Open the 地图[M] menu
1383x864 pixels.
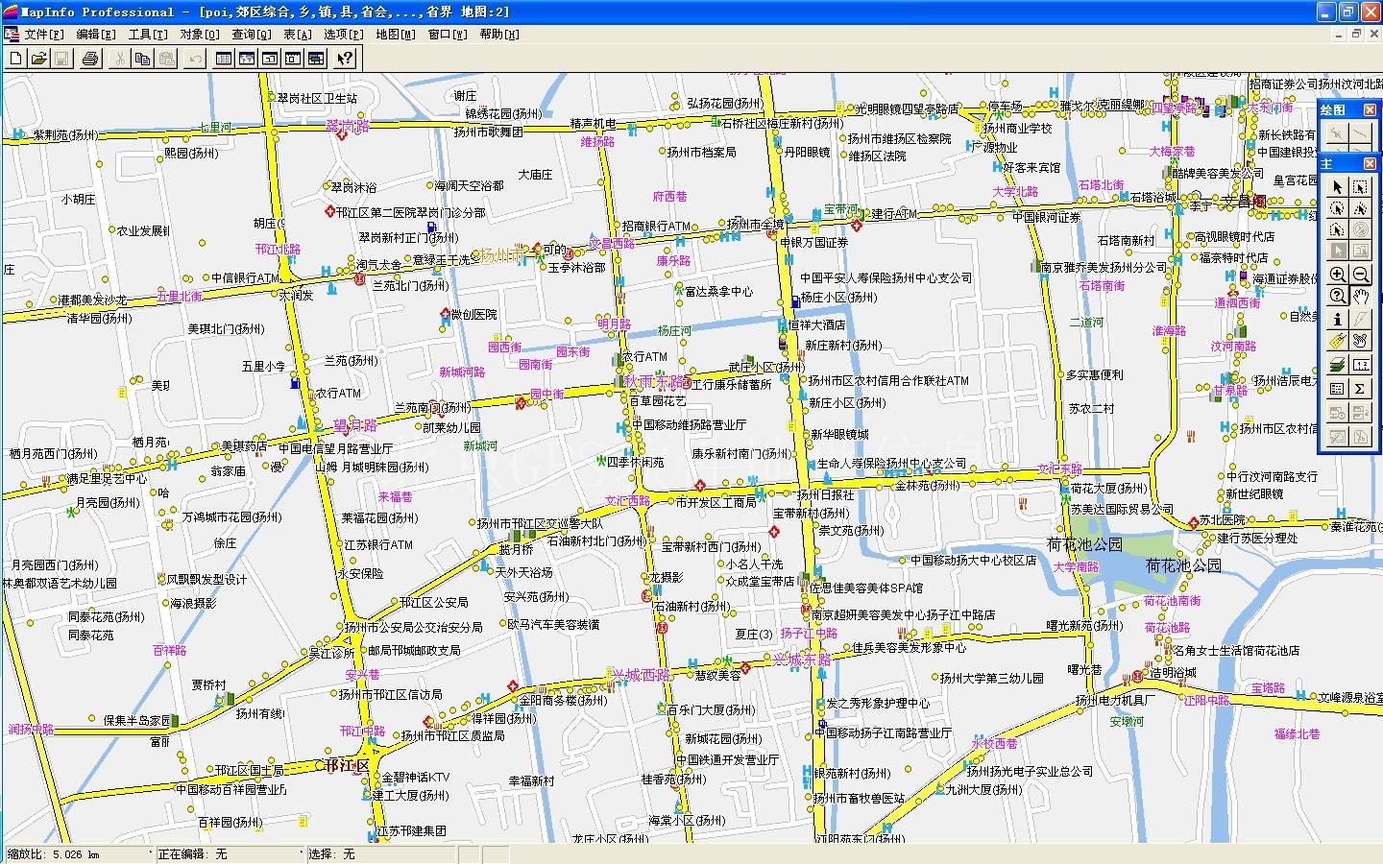(x=396, y=35)
